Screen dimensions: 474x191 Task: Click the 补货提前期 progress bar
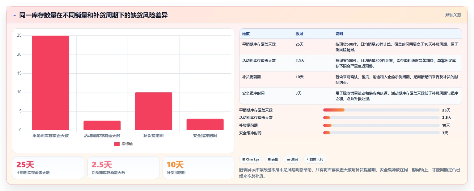pyautogui.click(x=381, y=125)
